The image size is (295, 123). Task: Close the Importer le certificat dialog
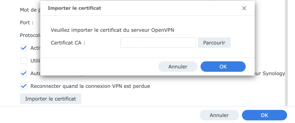coord(244,8)
